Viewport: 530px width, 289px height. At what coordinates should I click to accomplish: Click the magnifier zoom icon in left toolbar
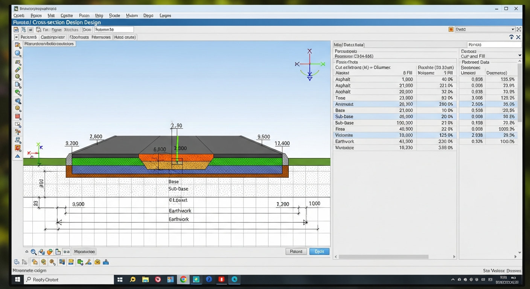pyautogui.click(x=18, y=53)
